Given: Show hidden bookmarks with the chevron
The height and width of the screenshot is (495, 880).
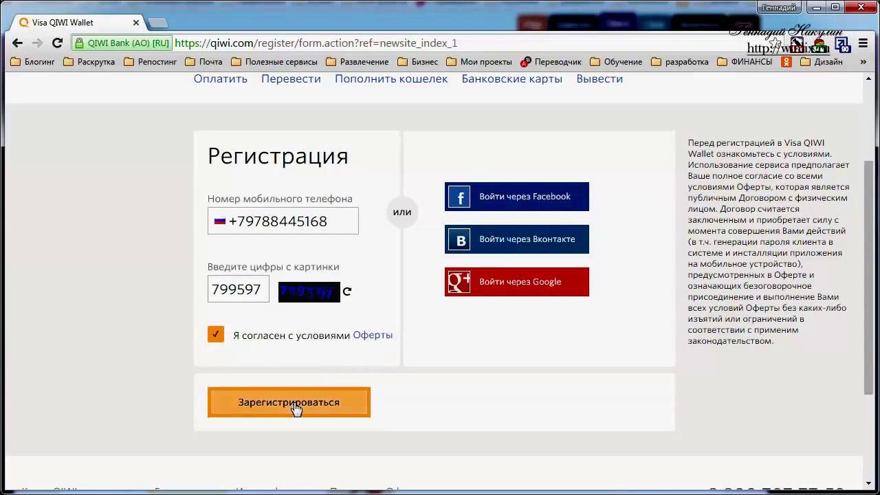Looking at the screenshot, I should (863, 62).
